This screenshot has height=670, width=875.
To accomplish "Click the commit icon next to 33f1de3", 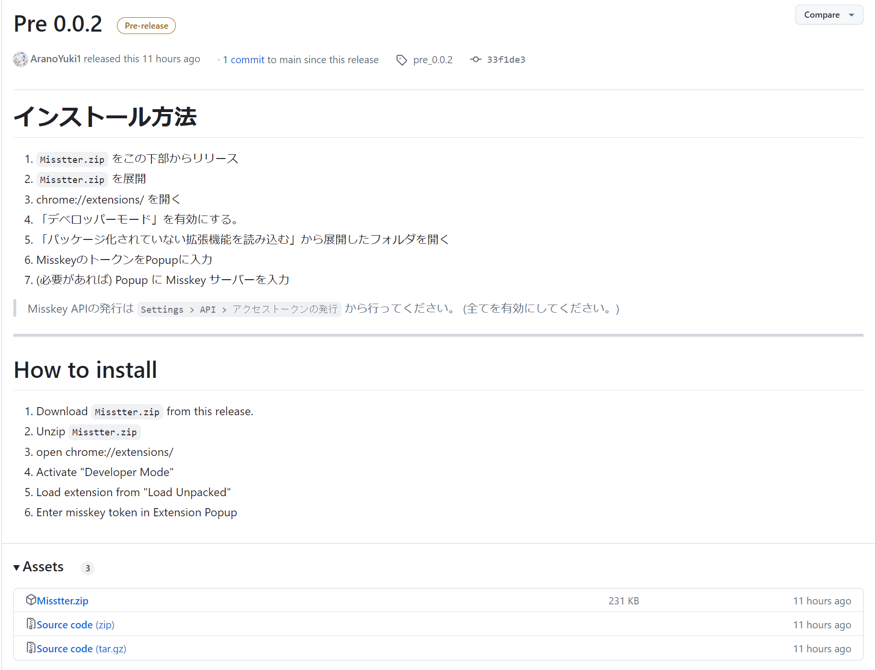I will [475, 59].
